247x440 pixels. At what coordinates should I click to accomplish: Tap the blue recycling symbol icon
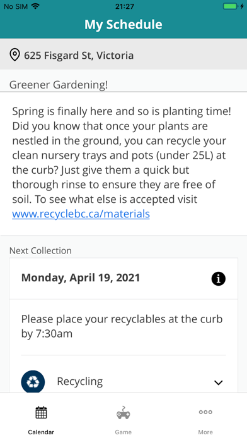point(33,382)
